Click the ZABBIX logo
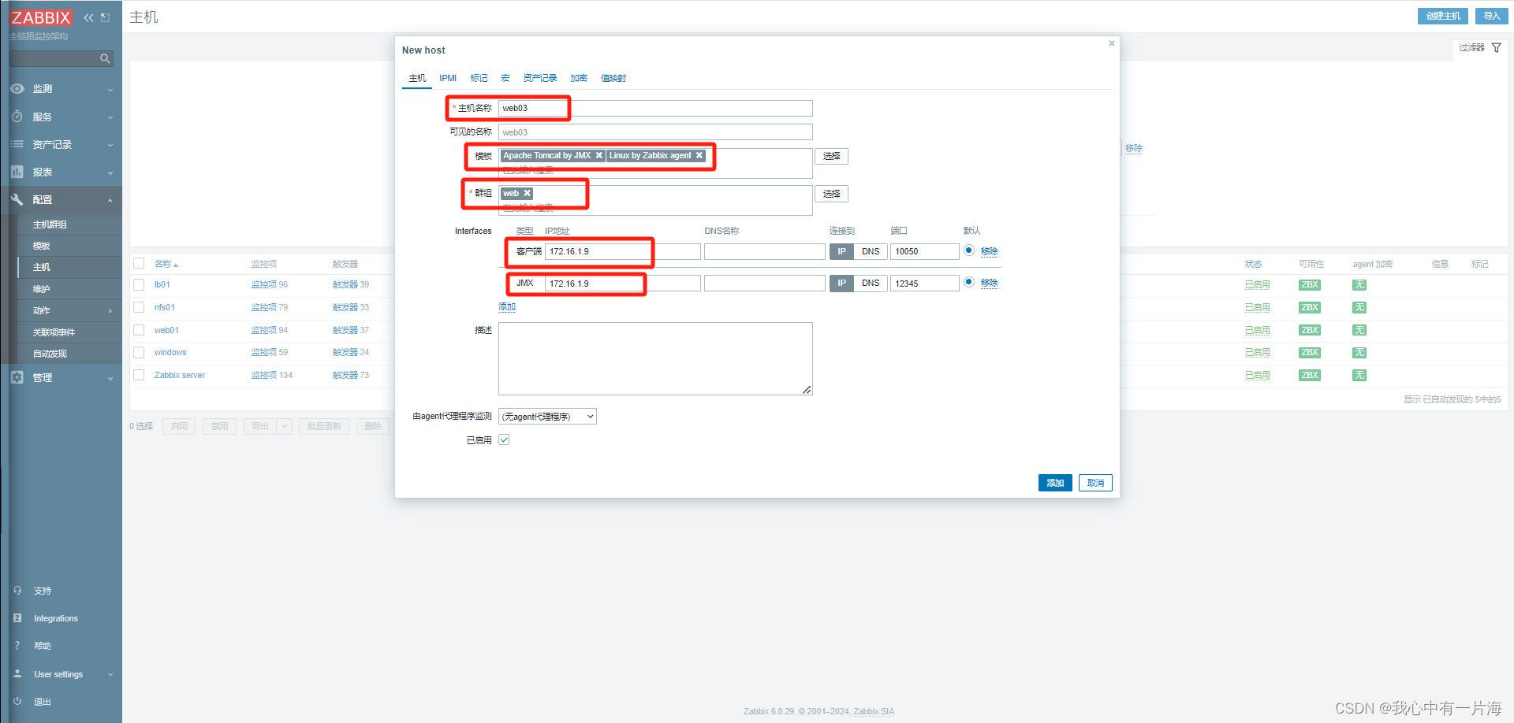Screen dimensions: 1514x723 point(41,17)
